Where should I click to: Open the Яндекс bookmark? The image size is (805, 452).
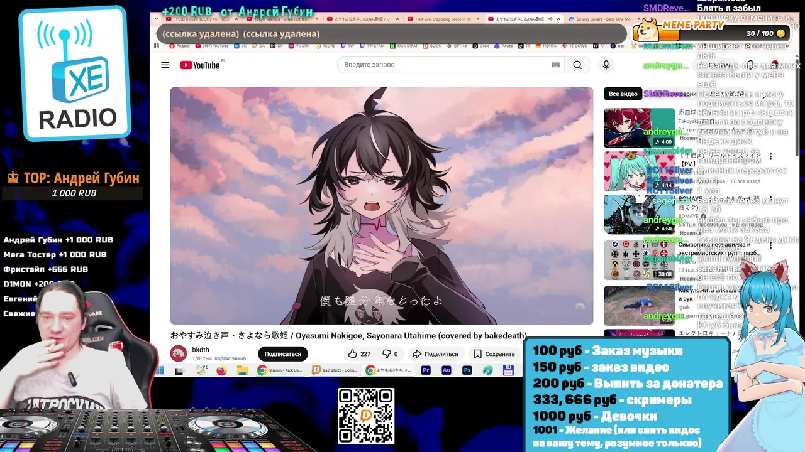pos(179,46)
